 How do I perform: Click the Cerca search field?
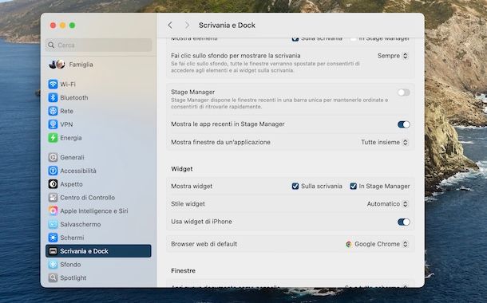pos(98,45)
